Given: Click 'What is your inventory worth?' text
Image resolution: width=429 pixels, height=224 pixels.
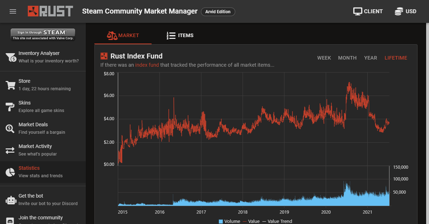Looking at the screenshot, I should 48,61.
